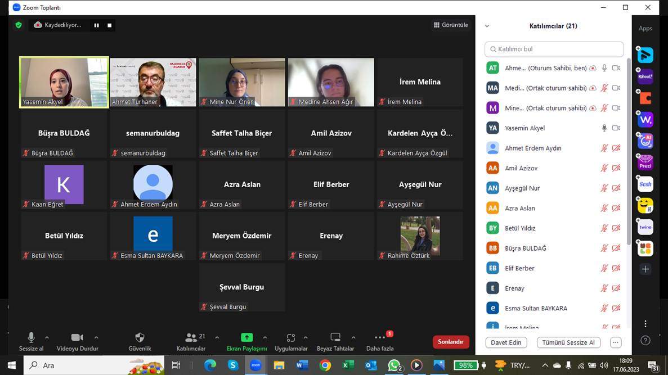
Task: Click the Katılımcı bul search field
Action: (x=554, y=49)
